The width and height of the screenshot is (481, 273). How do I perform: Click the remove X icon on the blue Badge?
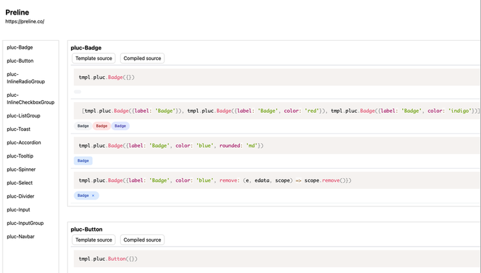(x=94, y=196)
